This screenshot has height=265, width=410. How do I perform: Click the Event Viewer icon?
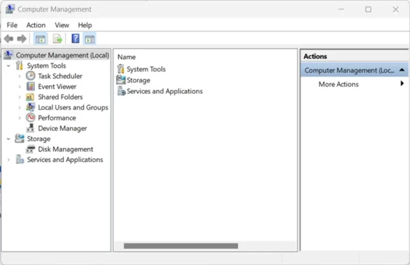pyautogui.click(x=30, y=86)
